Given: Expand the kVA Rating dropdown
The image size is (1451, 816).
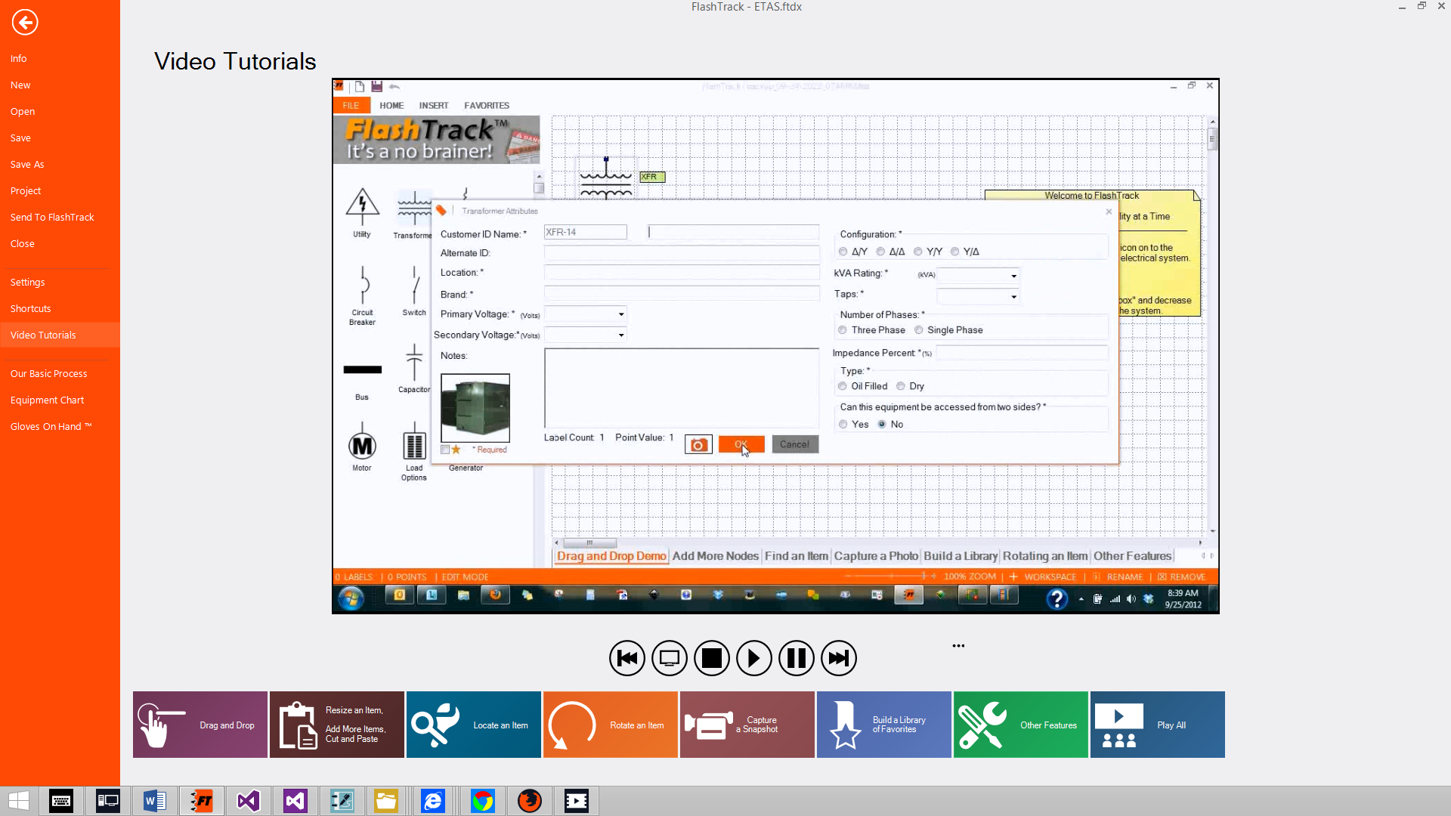Looking at the screenshot, I should coord(1013,276).
